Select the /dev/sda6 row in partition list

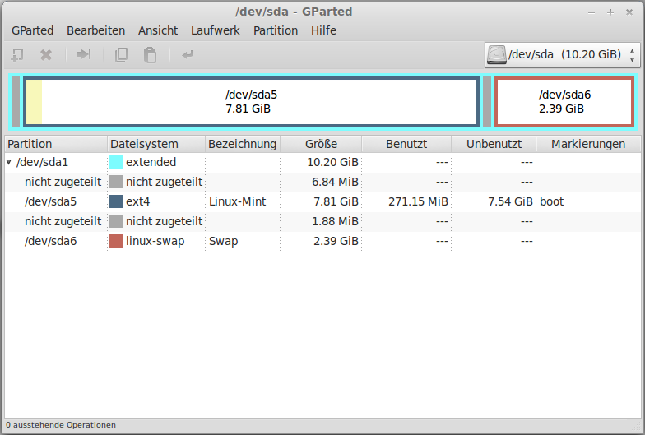[50, 241]
